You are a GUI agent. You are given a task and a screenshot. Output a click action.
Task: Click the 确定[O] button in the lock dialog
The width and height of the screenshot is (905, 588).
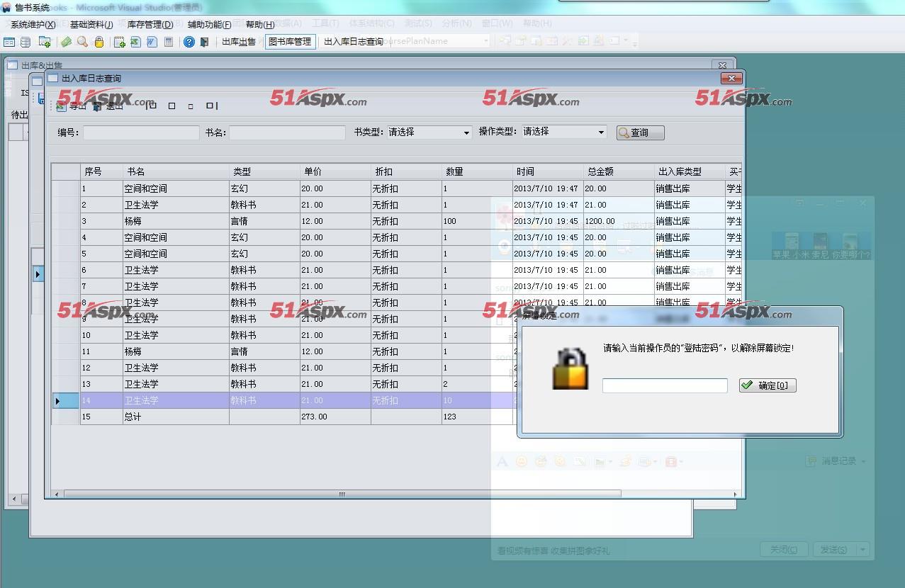tap(768, 385)
